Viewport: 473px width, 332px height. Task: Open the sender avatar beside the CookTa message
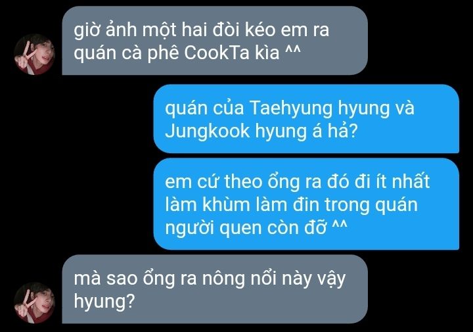tap(34, 54)
